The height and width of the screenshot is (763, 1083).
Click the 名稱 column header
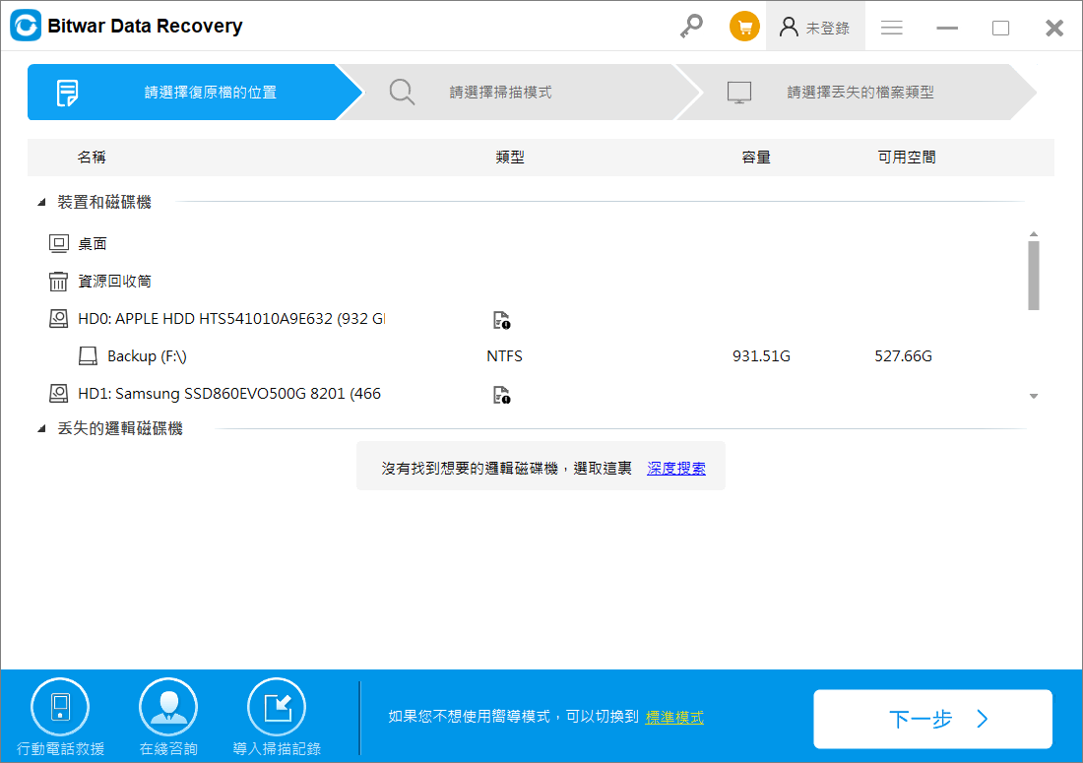tap(92, 158)
